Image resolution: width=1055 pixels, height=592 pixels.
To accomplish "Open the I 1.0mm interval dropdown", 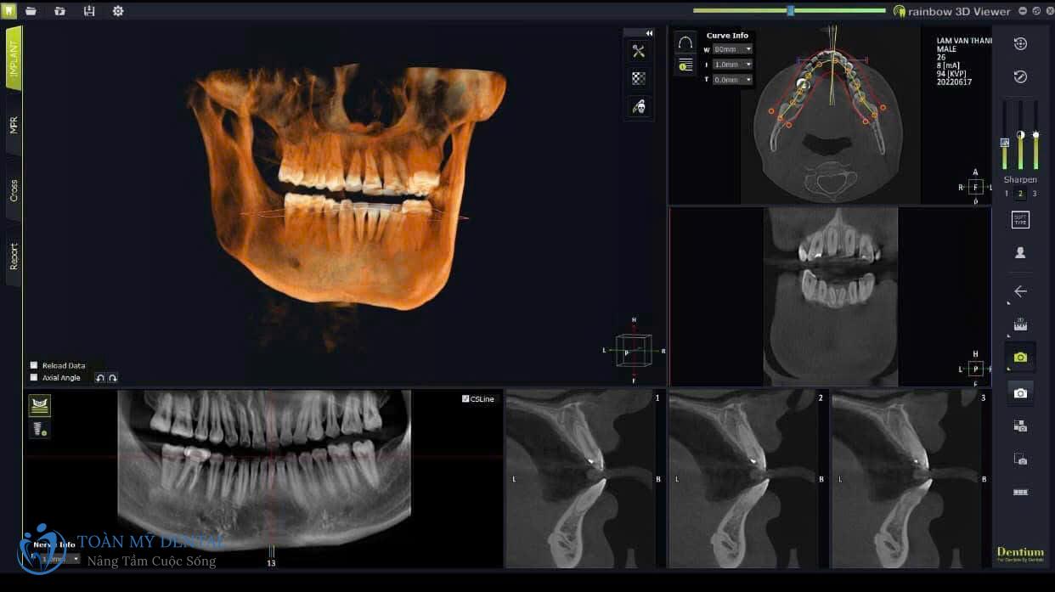I will pos(732,65).
